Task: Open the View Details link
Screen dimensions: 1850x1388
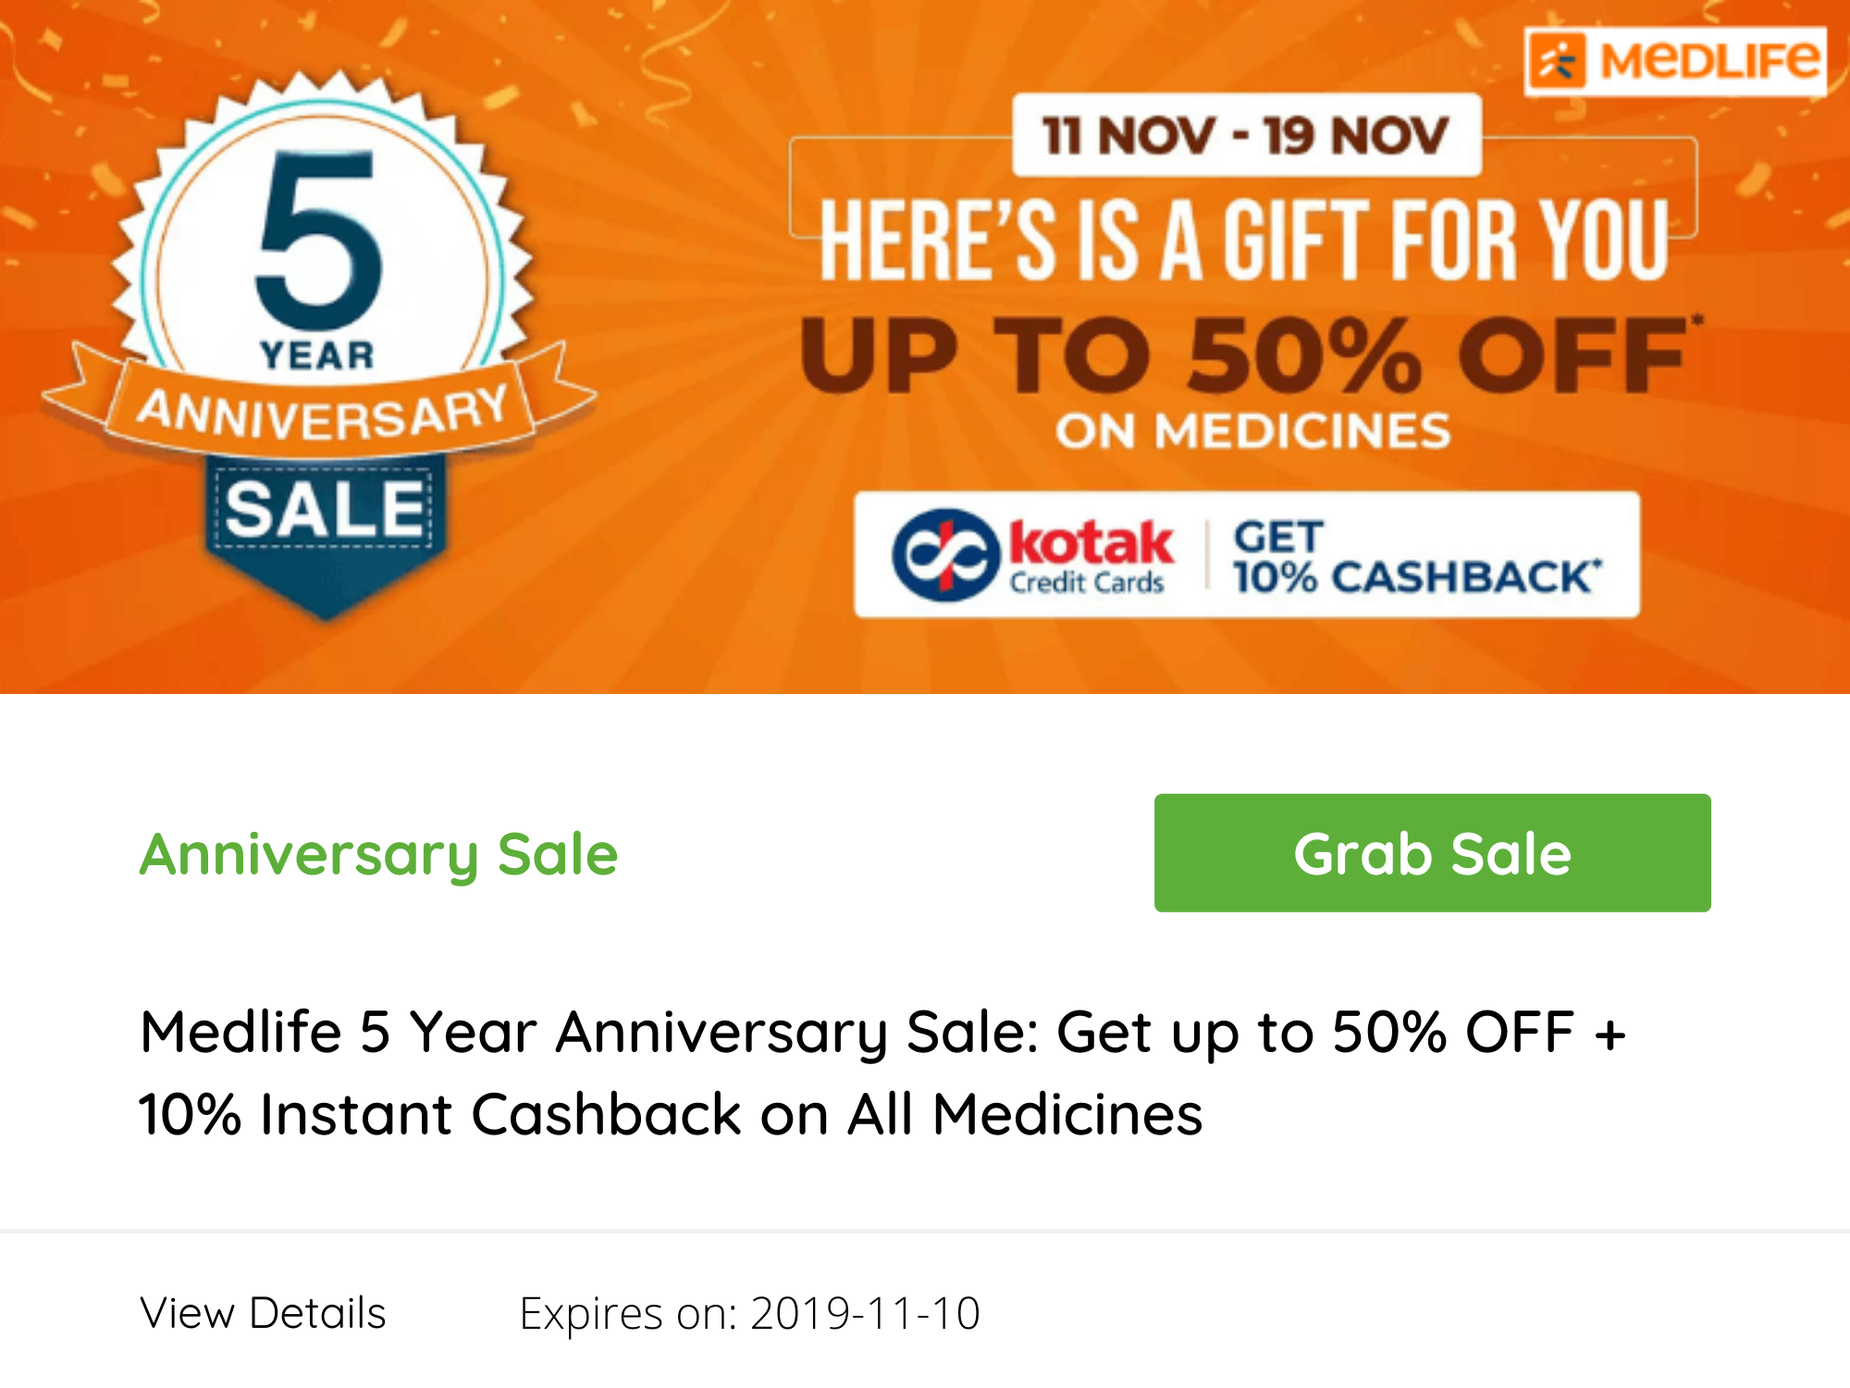Action: tap(263, 1313)
